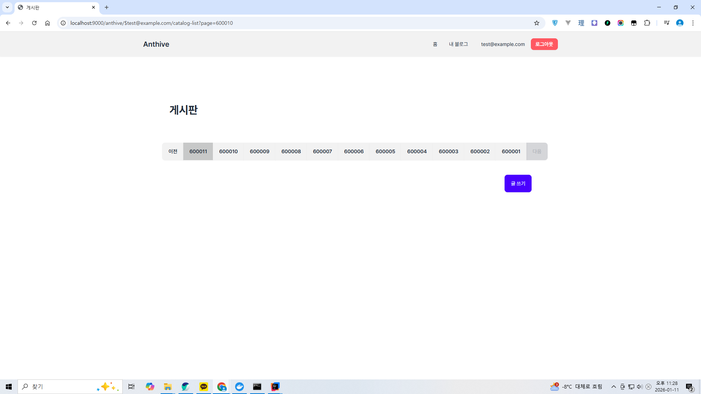The width and height of the screenshot is (701, 394).
Task: Show hidden system tray icons chevron
Action: (x=613, y=387)
